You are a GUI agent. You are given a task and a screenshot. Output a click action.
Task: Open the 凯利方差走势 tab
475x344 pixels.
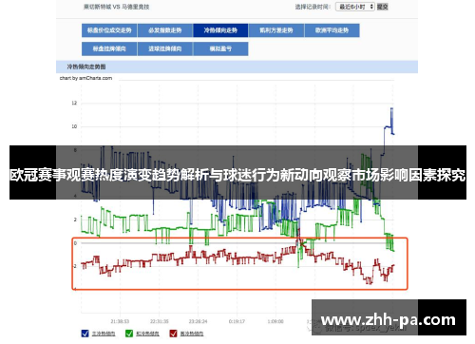(x=276, y=30)
